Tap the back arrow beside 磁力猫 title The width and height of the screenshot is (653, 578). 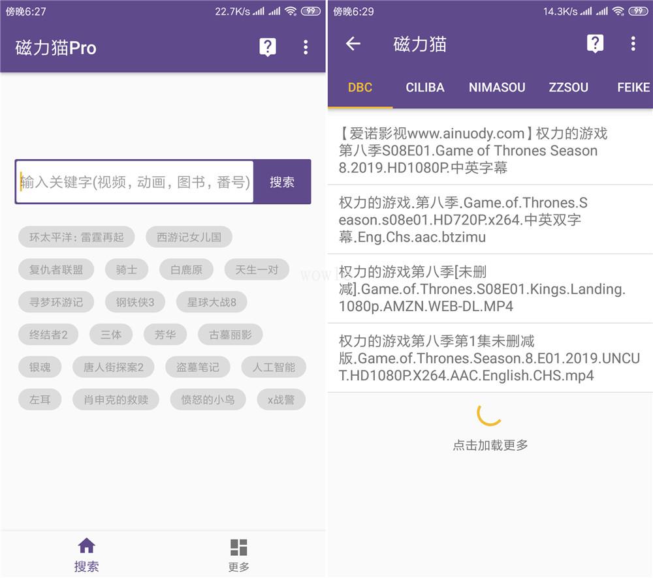point(353,44)
